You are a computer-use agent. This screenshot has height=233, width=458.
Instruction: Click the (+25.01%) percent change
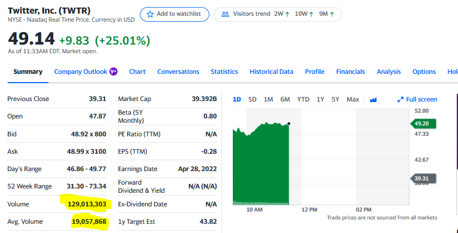coord(123,41)
